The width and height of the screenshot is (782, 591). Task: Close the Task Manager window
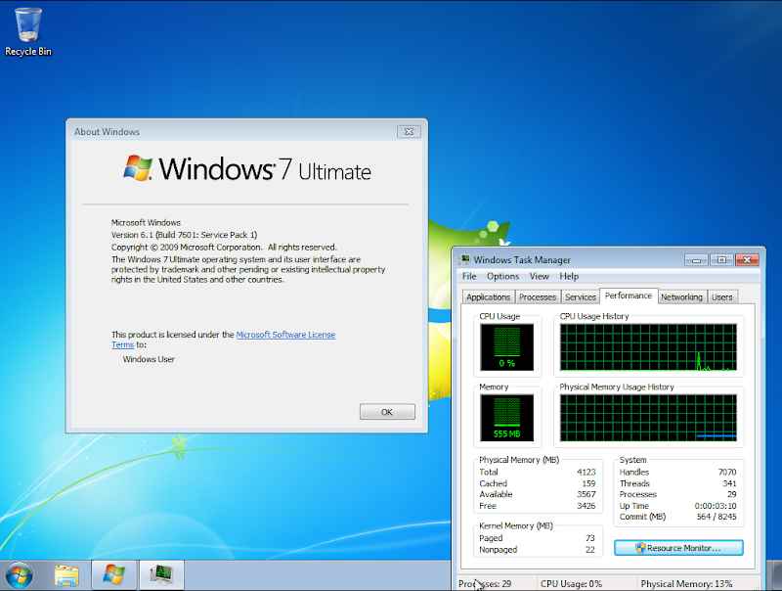pos(747,259)
